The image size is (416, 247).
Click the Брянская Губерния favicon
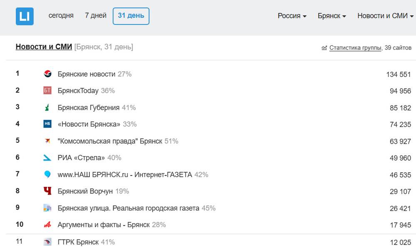[47, 108]
